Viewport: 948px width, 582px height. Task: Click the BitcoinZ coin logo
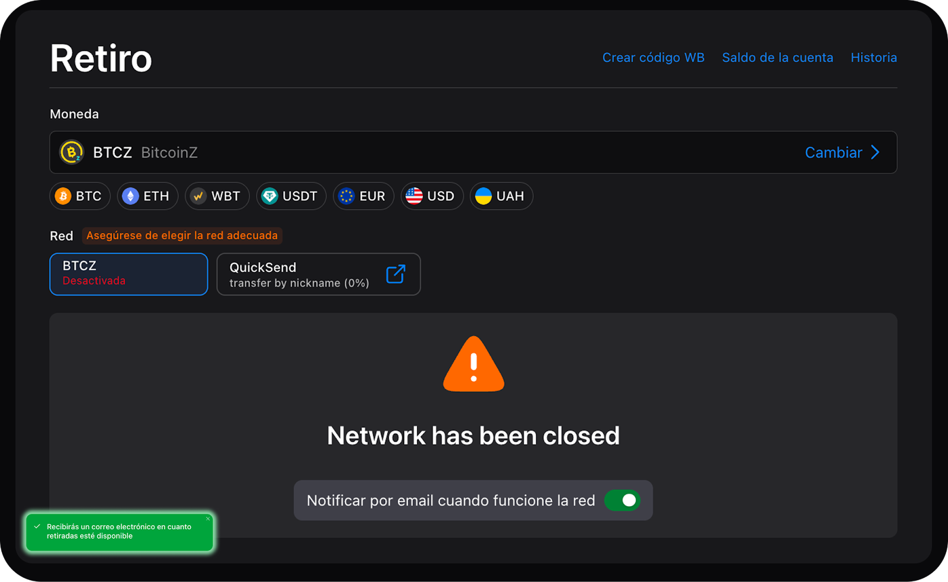point(72,152)
